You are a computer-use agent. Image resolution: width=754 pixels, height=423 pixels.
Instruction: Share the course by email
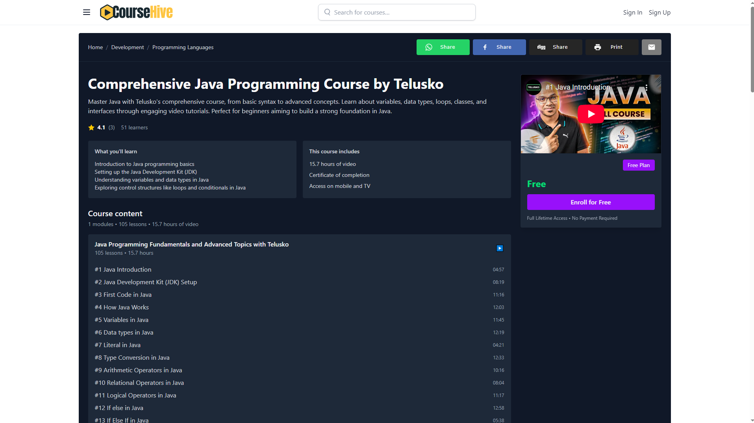click(651, 47)
